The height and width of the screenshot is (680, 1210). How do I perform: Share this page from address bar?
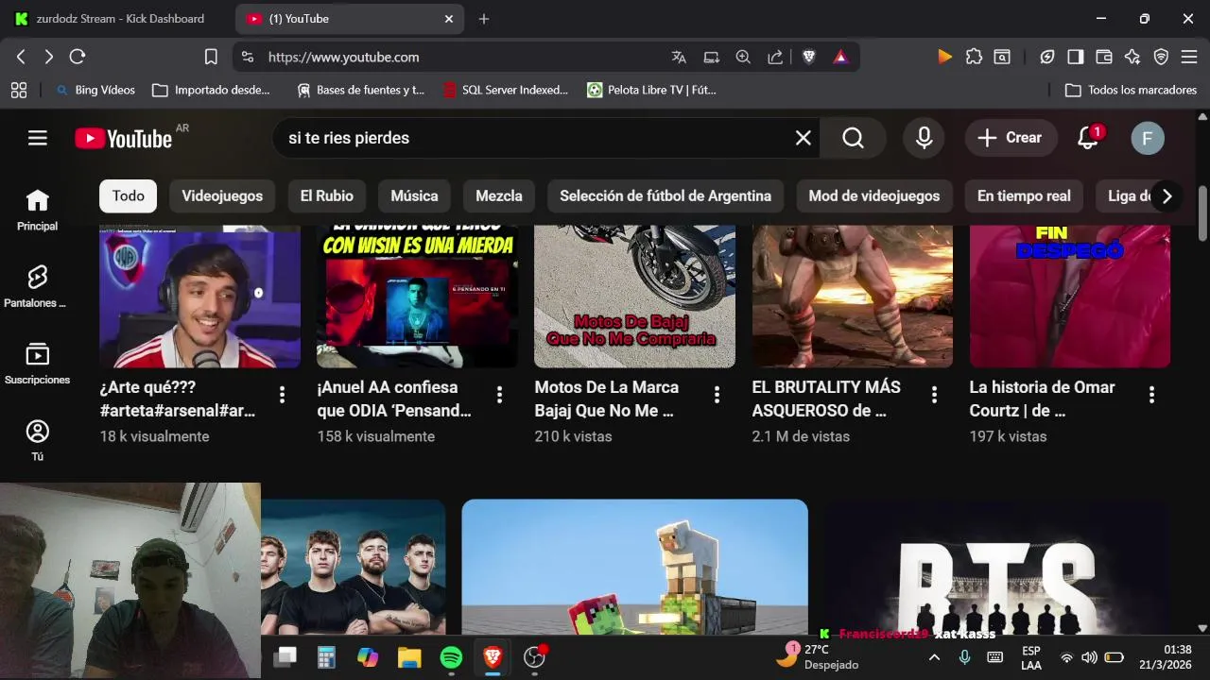(775, 57)
